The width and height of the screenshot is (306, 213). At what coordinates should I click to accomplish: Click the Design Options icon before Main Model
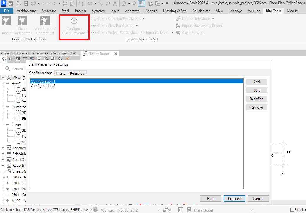[x=188, y=210]
